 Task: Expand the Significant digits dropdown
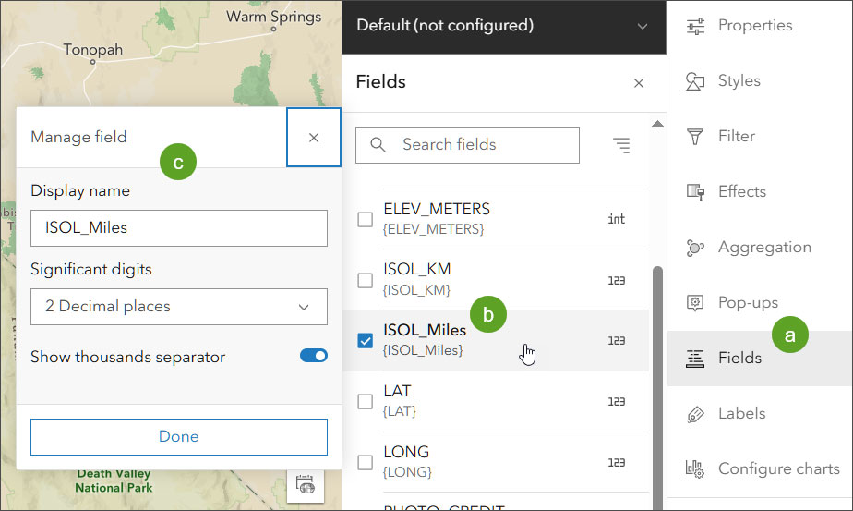click(x=179, y=307)
